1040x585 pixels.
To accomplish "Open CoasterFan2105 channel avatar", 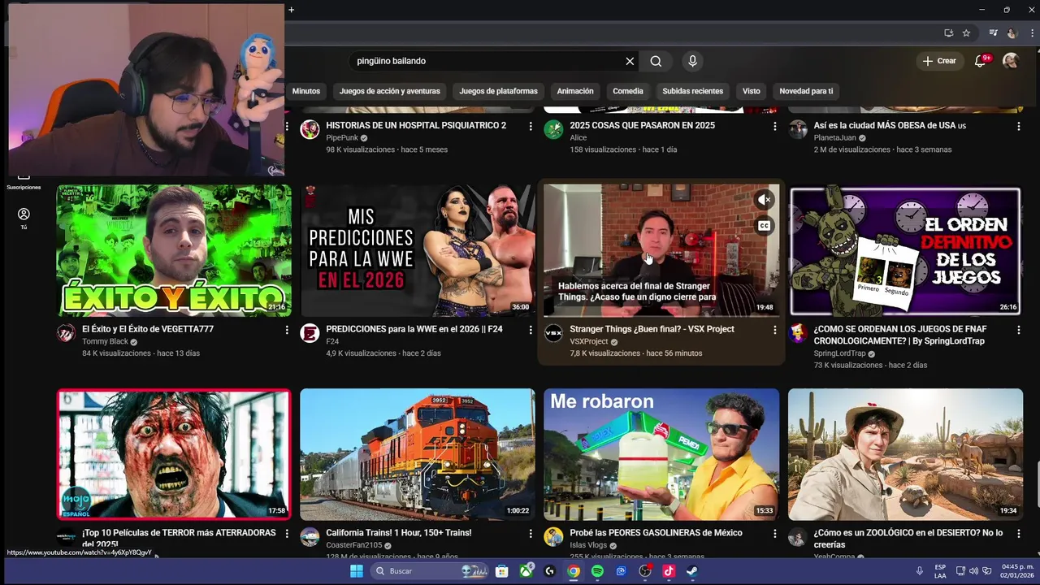I will [310, 536].
